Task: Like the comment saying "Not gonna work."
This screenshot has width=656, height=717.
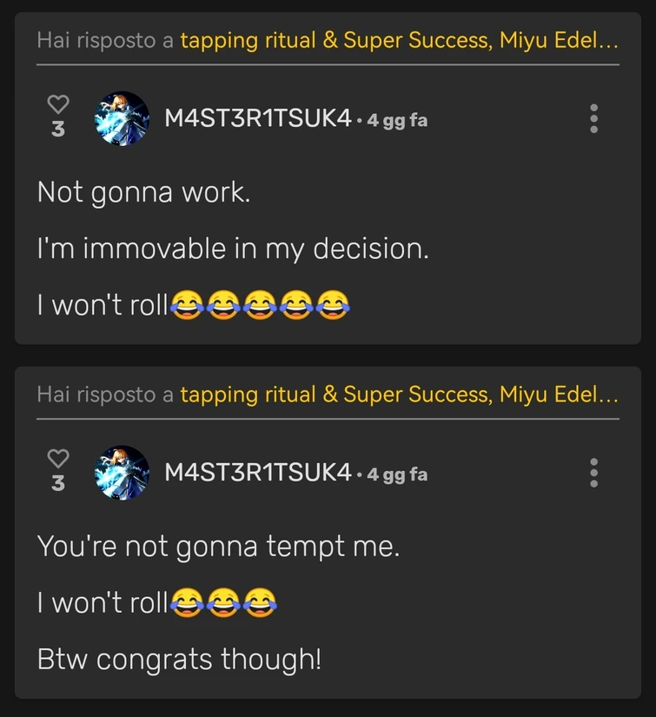Action: (x=57, y=104)
